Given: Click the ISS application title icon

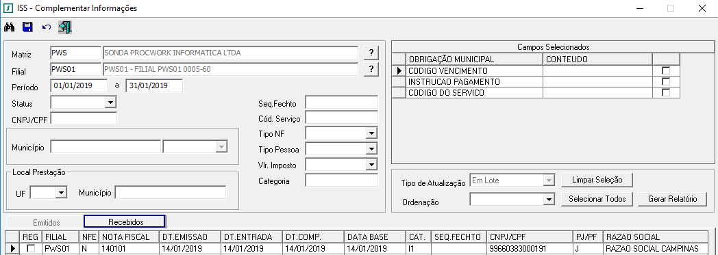Looking at the screenshot, I should (x=8, y=8).
